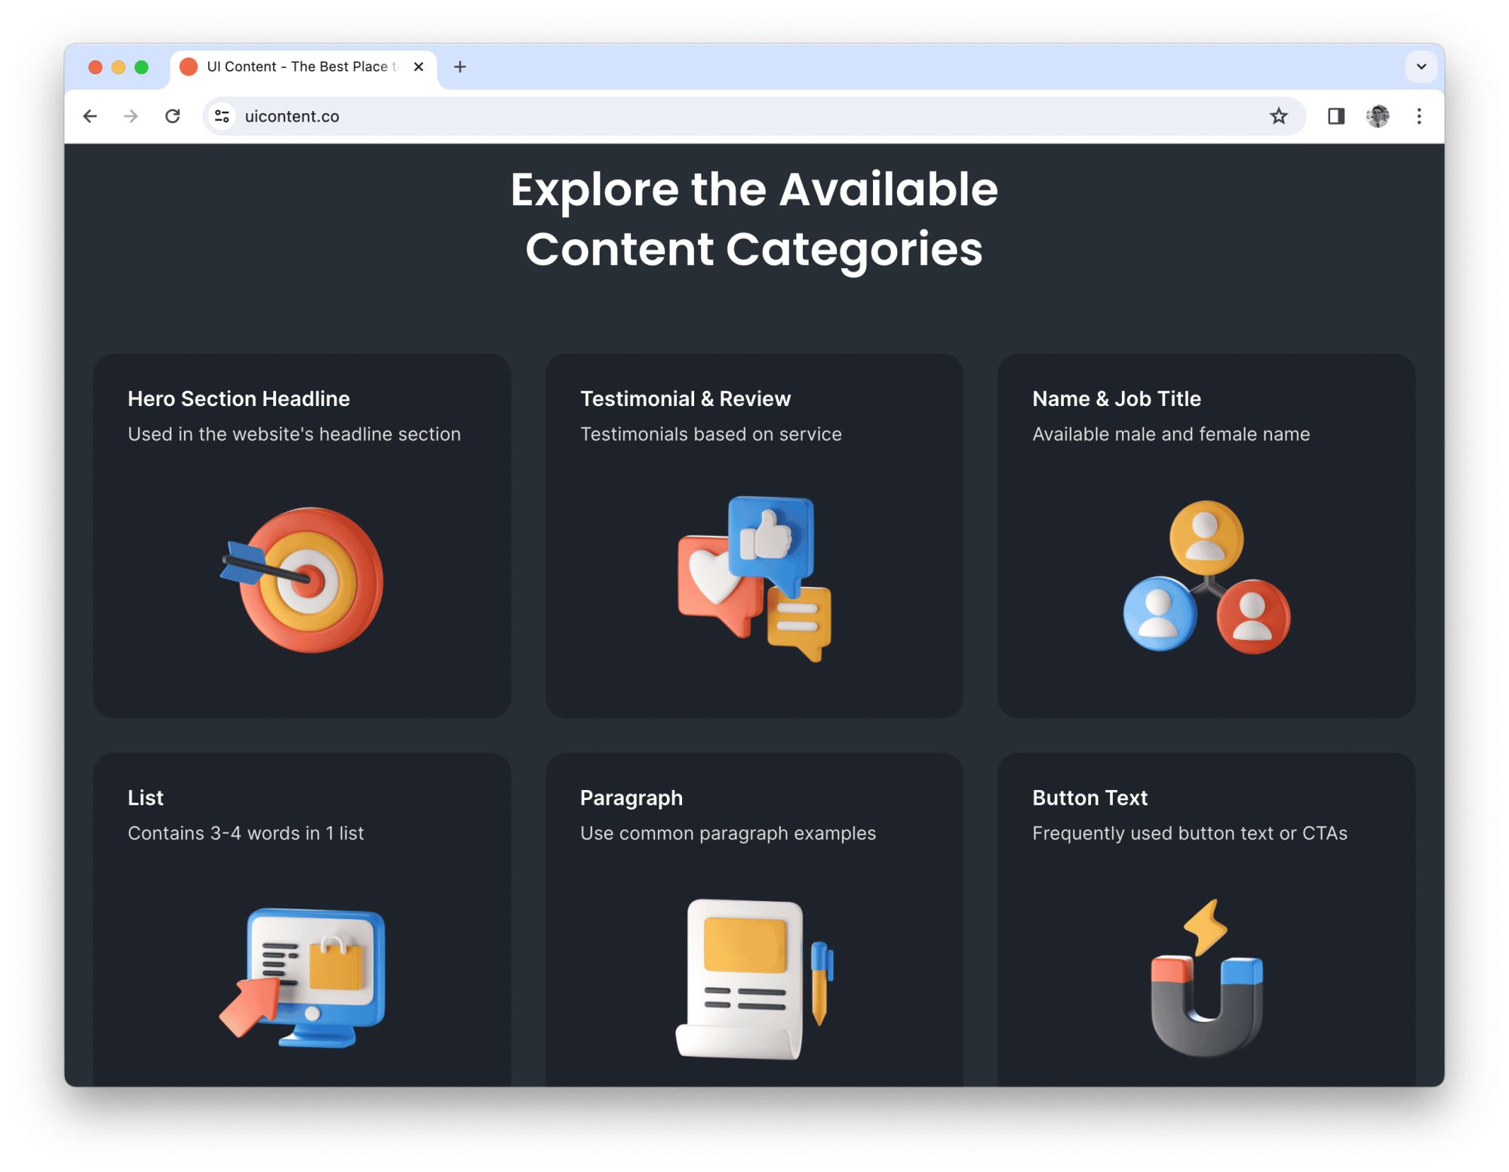Click the browser back arrow
The height and width of the screenshot is (1172, 1509).
click(90, 116)
